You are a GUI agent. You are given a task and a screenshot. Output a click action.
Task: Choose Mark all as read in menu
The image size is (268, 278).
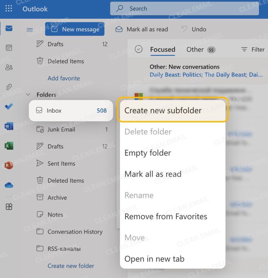[x=173, y=174]
